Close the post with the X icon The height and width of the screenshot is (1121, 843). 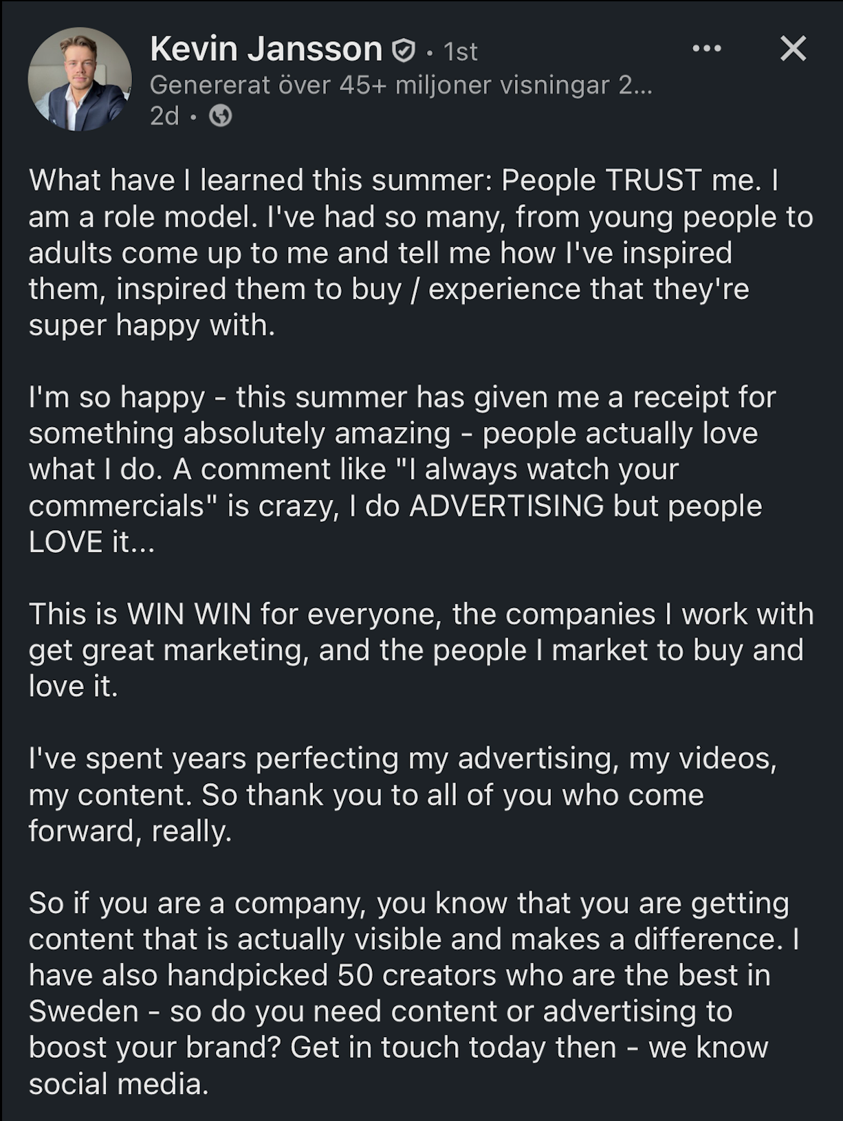[793, 49]
